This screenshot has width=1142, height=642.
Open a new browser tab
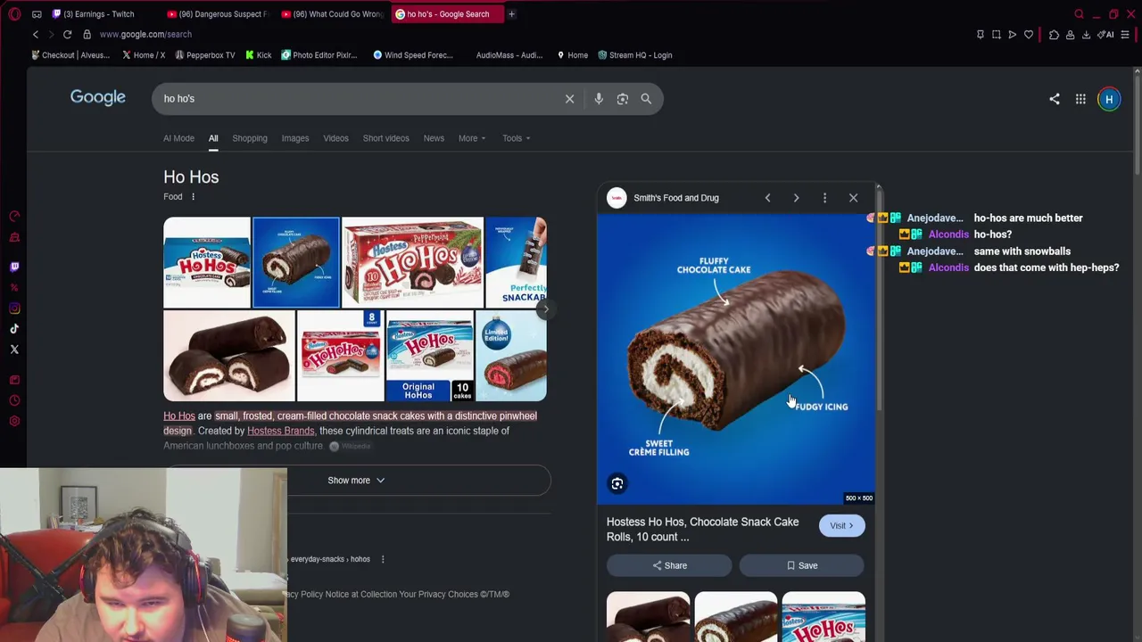511,14
